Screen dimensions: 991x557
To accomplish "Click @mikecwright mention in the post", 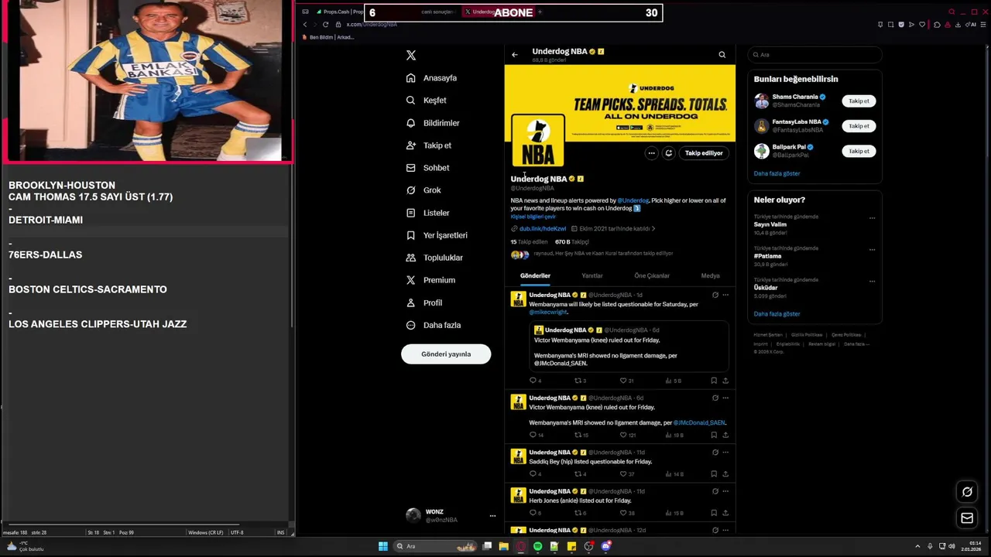I will (548, 313).
